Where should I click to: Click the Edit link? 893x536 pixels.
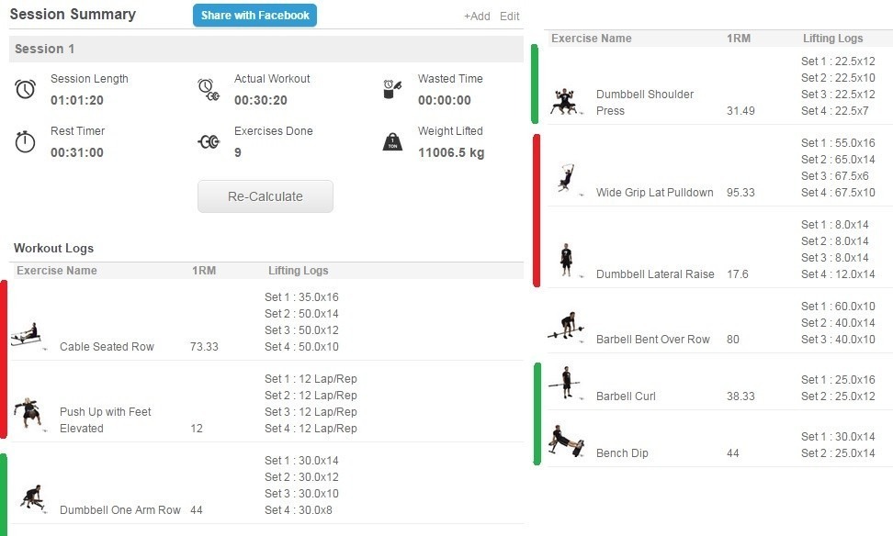pos(510,17)
